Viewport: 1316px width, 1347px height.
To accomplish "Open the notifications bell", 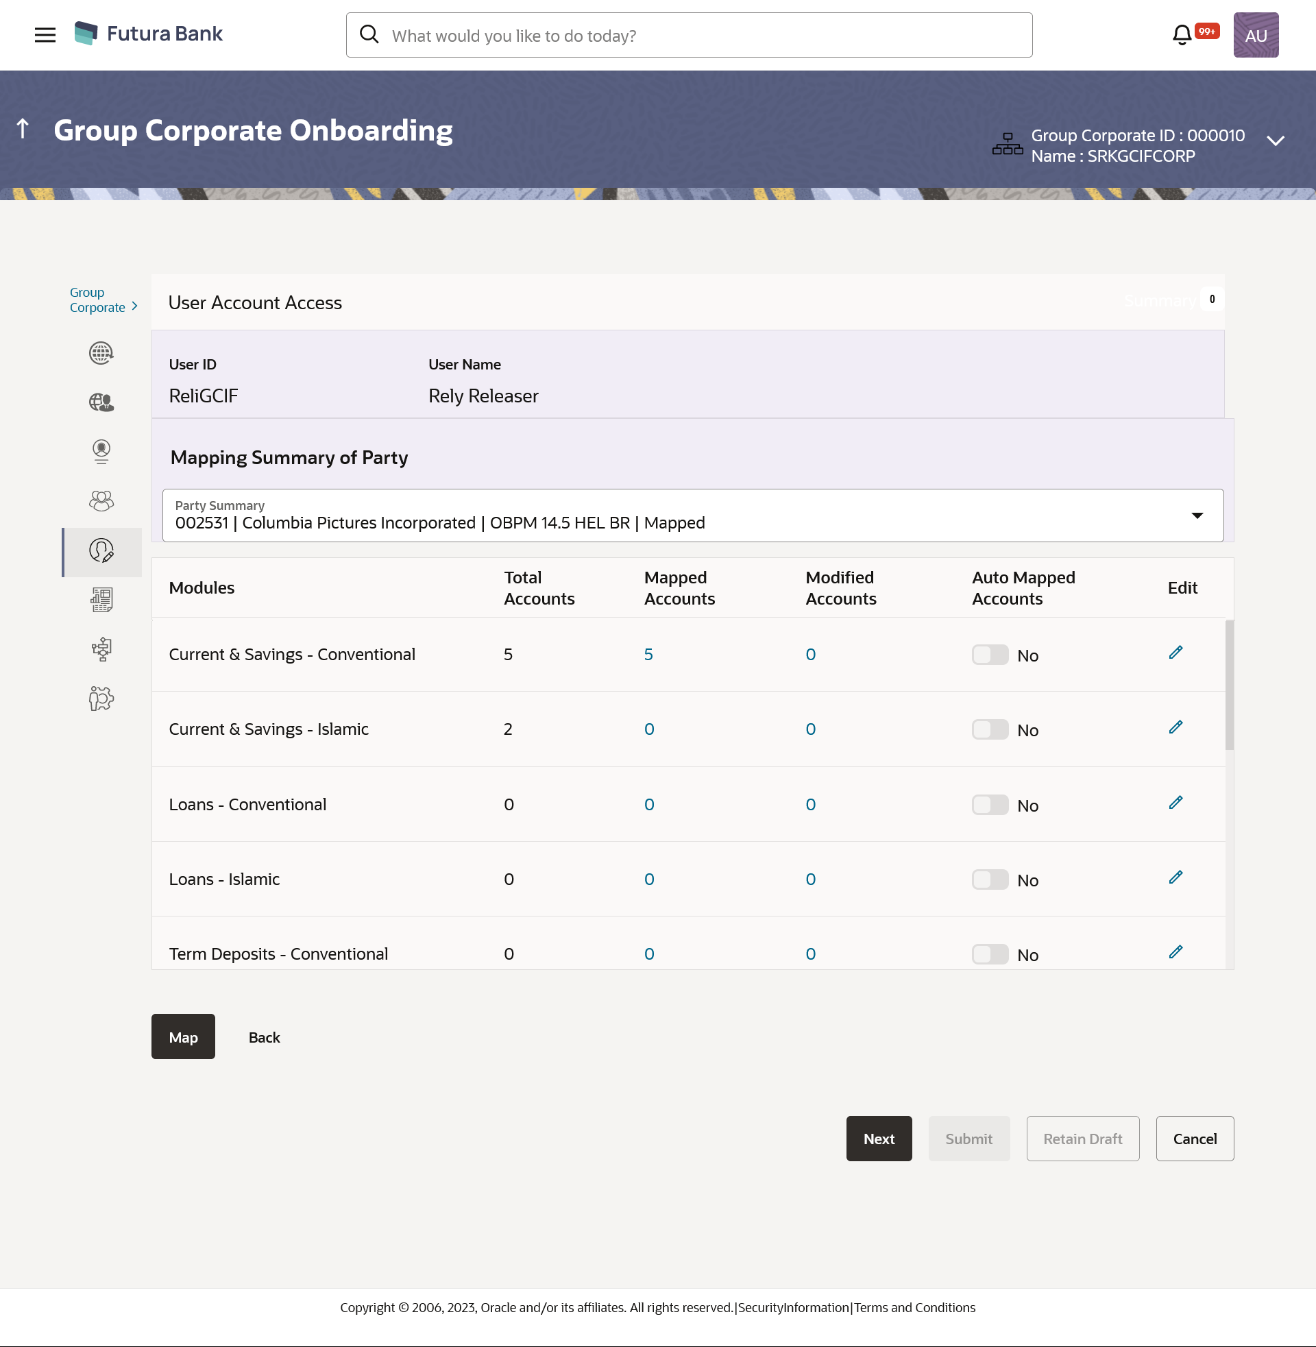I will [x=1182, y=34].
